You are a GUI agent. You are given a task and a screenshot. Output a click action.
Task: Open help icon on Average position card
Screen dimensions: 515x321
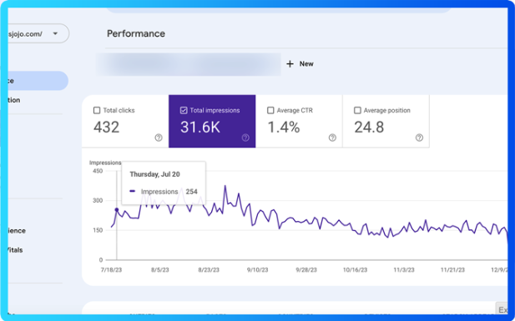[419, 138]
